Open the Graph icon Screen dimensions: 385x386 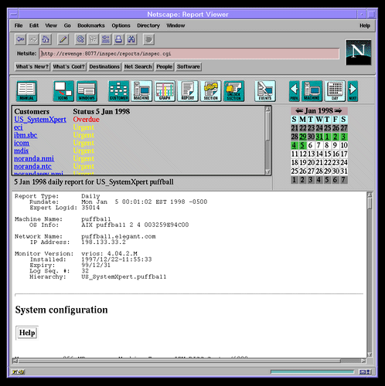[x=165, y=91]
